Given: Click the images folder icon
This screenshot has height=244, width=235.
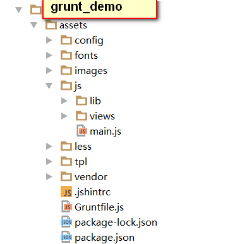Looking at the screenshot, I should click(66, 70).
